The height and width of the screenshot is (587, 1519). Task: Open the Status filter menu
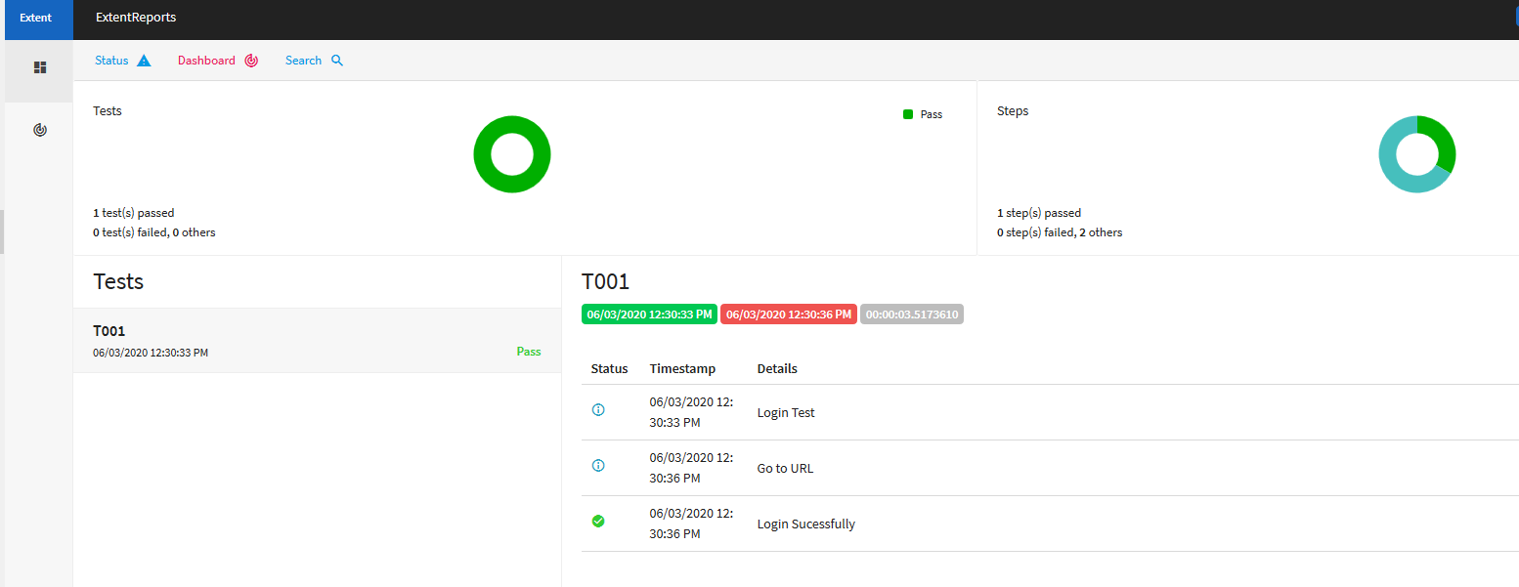[x=112, y=61]
